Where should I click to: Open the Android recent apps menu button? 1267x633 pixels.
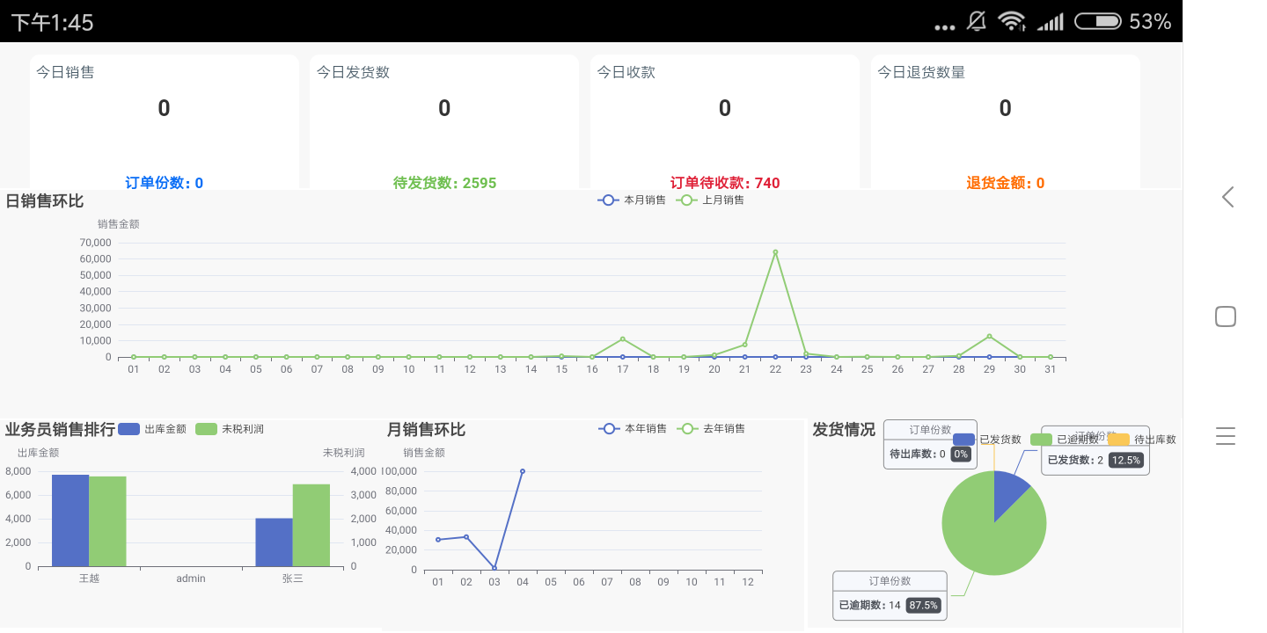click(x=1226, y=436)
